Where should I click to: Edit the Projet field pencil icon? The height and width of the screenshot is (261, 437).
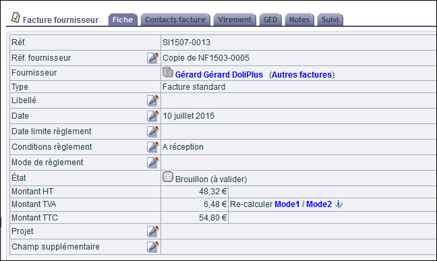pyautogui.click(x=152, y=231)
